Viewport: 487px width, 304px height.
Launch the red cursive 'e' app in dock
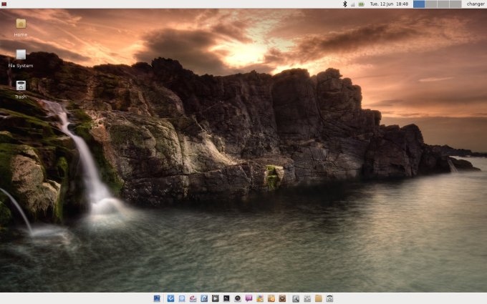point(193,298)
